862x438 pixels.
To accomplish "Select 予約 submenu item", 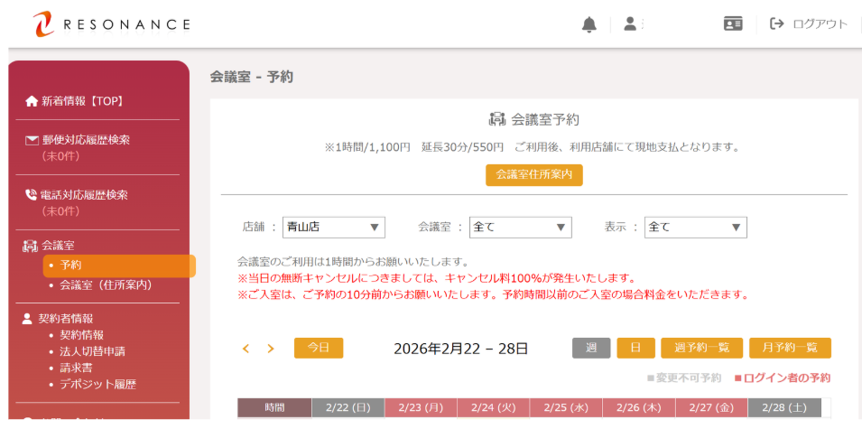I will pos(119,266).
